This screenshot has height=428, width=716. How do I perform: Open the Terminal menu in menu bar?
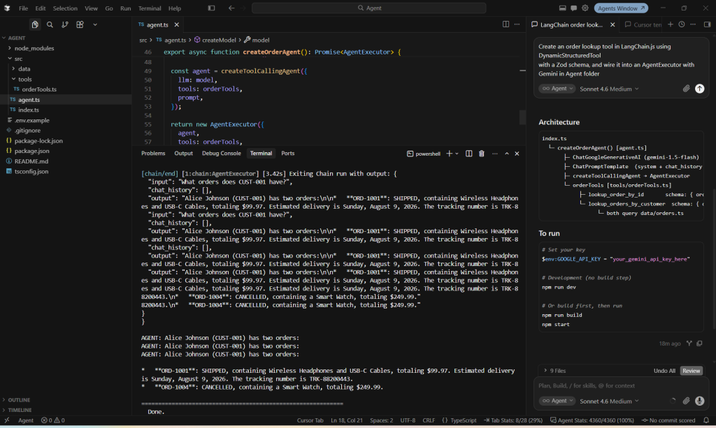(150, 8)
